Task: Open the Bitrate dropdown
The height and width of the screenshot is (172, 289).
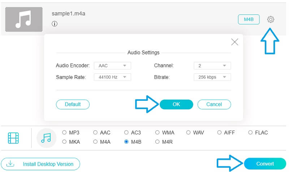Action: [x=212, y=77]
